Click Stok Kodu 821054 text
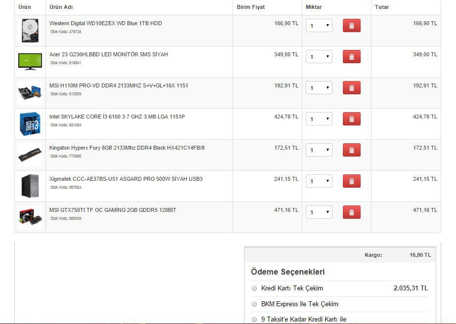Image resolution: width=456 pixels, height=324 pixels. coord(66,125)
